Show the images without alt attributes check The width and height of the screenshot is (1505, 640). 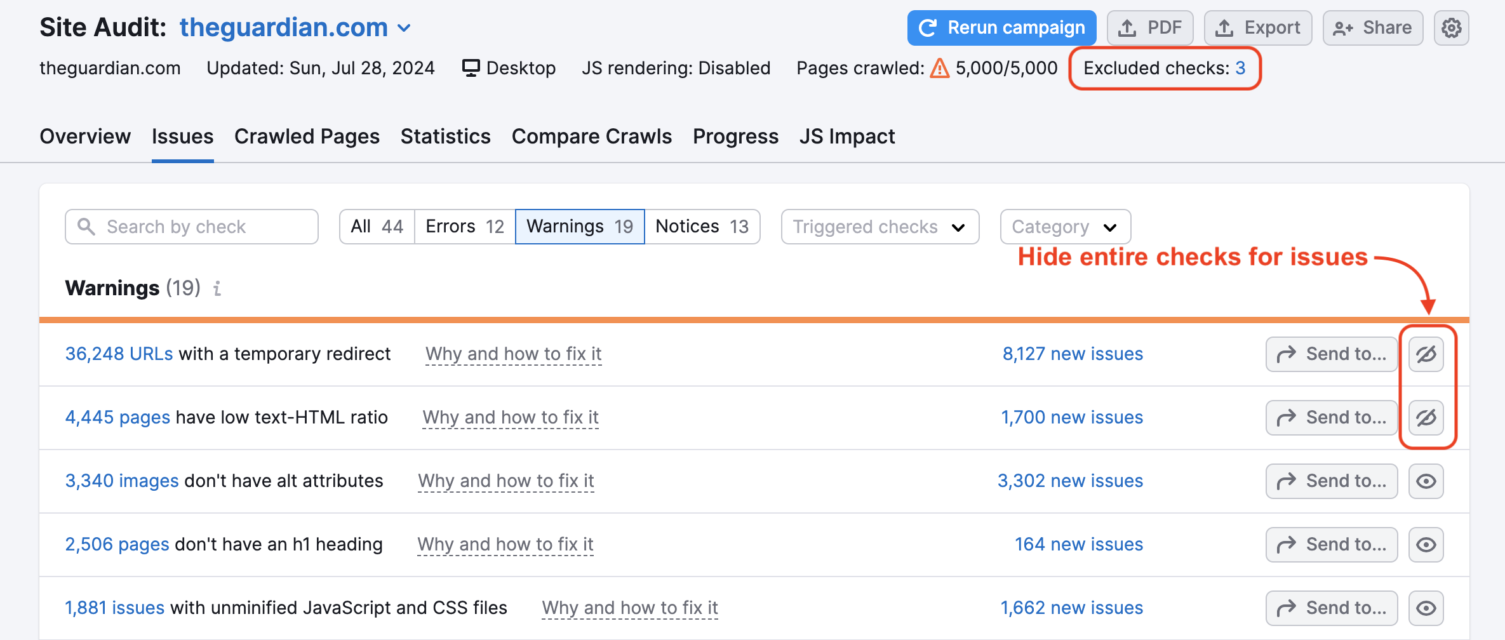1426,481
